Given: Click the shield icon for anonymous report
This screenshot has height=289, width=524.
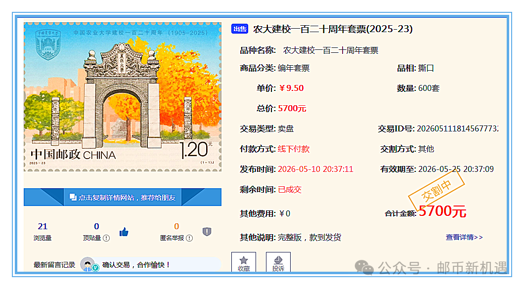Looking at the screenshot, I should pyautogui.click(x=207, y=232).
